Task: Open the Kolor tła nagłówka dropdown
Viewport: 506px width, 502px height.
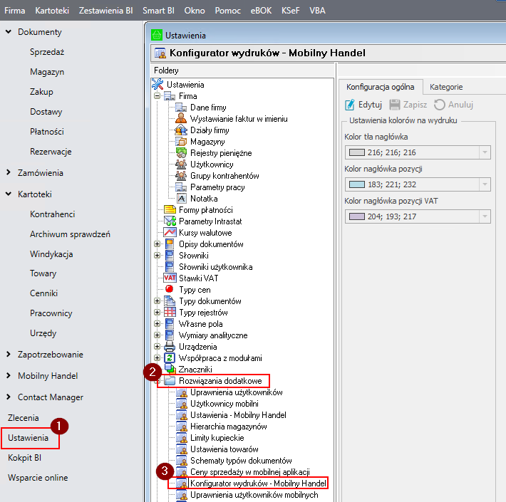Action: pos(485,152)
